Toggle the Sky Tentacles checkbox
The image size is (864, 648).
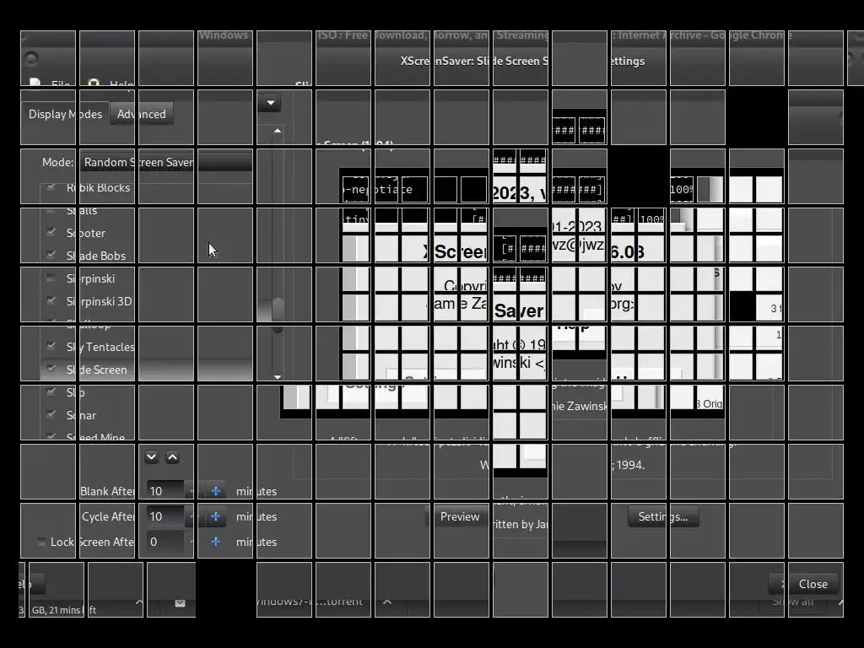click(51, 347)
